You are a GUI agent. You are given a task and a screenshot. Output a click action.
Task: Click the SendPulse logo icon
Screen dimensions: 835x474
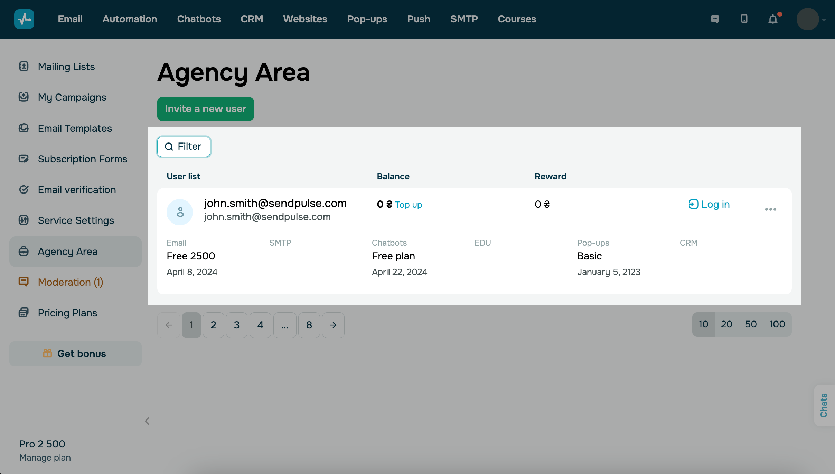pos(24,19)
